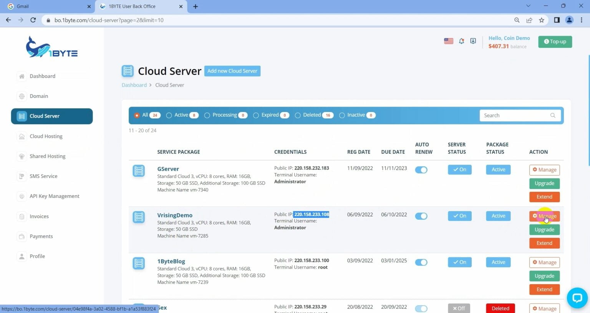Select the Expired filter radio button
This screenshot has width=590, height=313.
click(256, 115)
